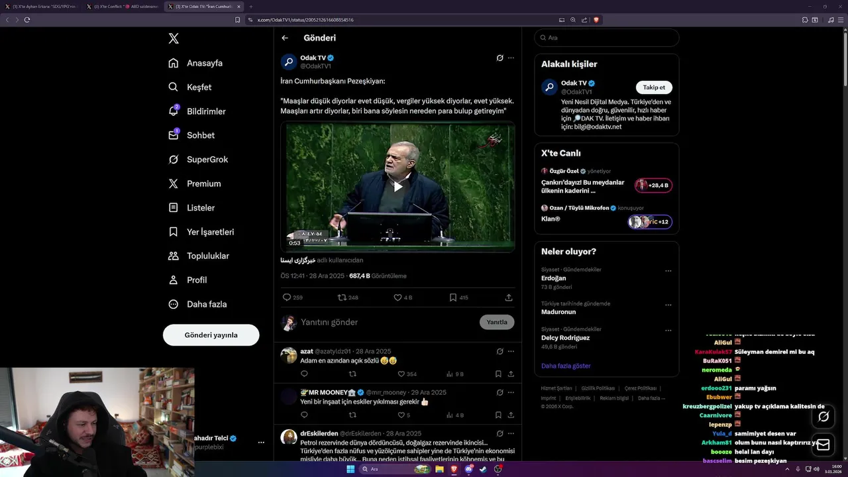Open more options on drEskilerden's reply
The image size is (848, 477).
[x=511, y=433]
